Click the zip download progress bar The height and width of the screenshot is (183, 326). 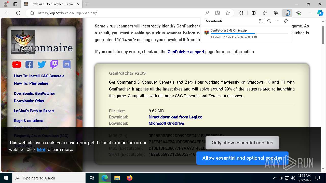[249, 34]
